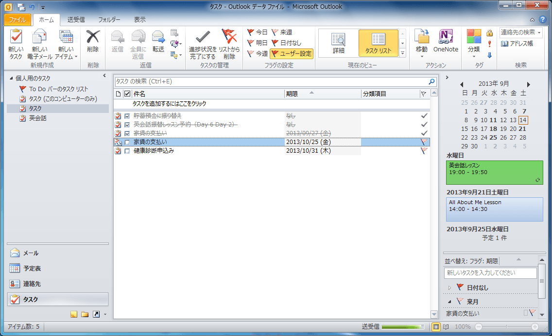Image resolution: width=552 pixels, height=336 pixels.
Task: Uncheck 英会話振替レッスン予約 task checkbox
Action: (127, 125)
